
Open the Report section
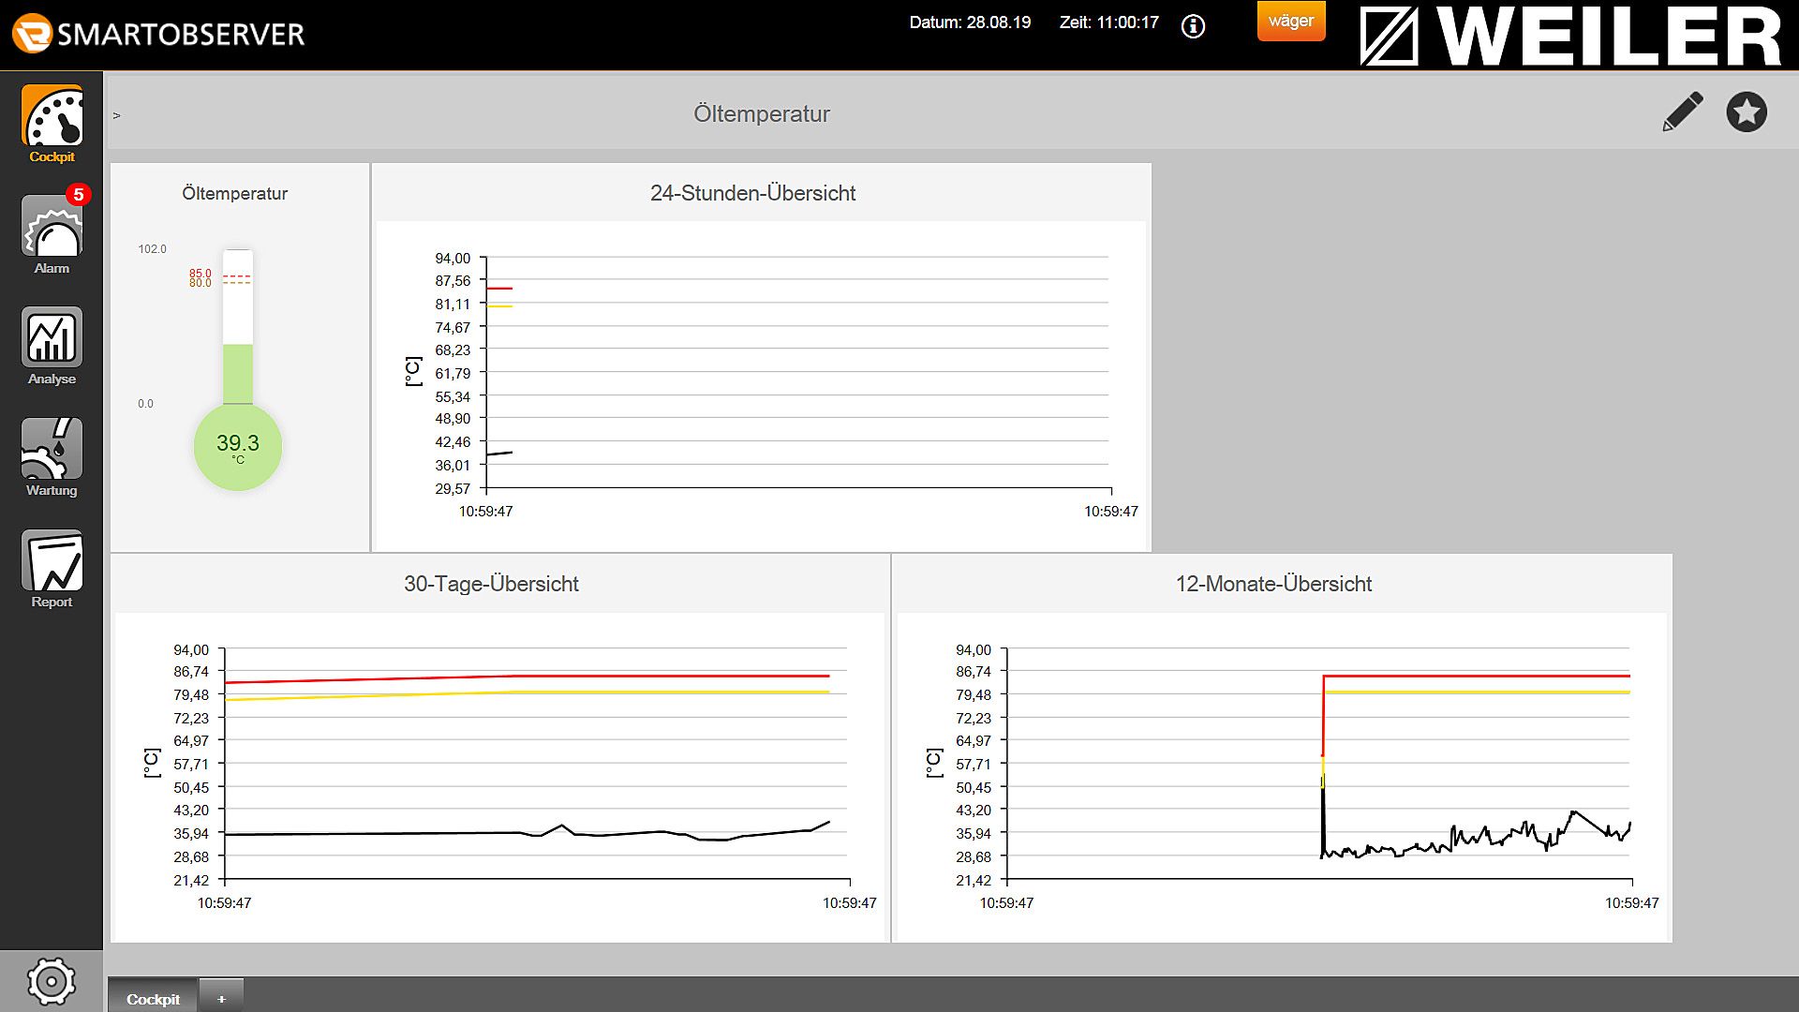pyautogui.click(x=52, y=566)
